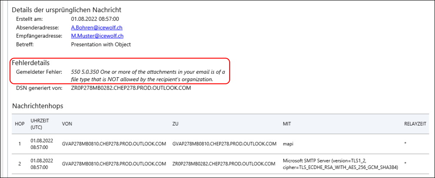435x178 pixels.
Task: Click the DSN server name ZR0P278MB0282
Action: click(131, 89)
